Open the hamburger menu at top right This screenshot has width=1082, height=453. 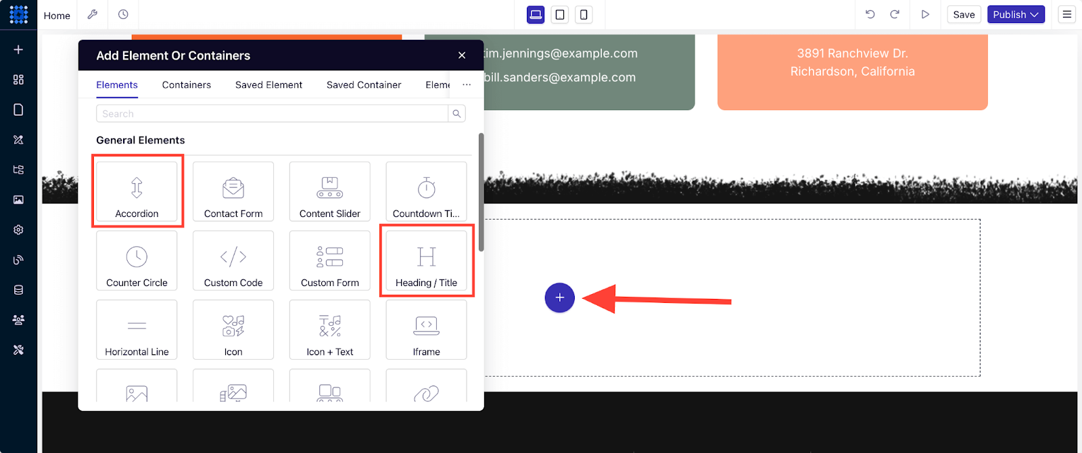pyautogui.click(x=1066, y=14)
